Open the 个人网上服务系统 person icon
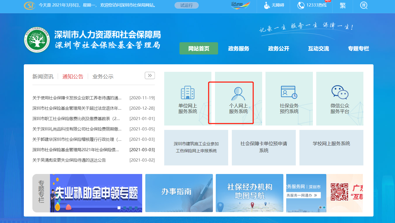The height and width of the screenshot is (223, 395). pos(238,94)
